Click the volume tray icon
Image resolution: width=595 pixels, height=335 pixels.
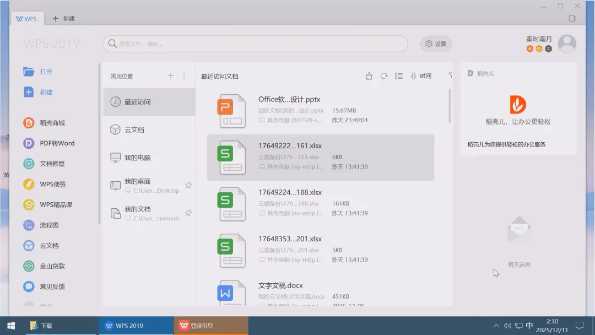point(507,326)
